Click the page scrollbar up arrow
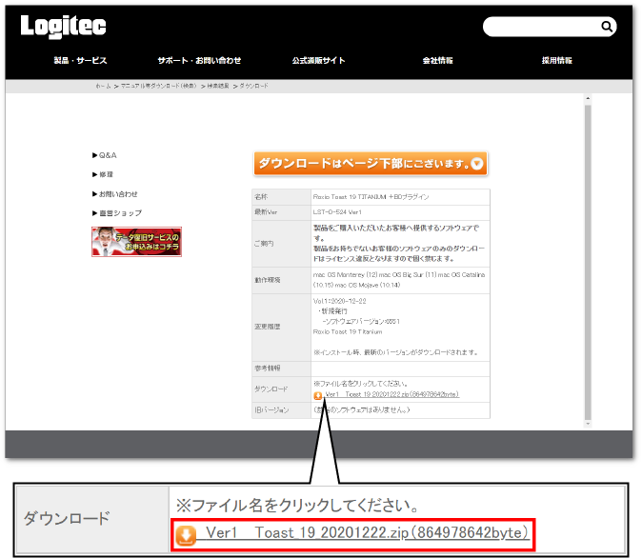 [588, 99]
